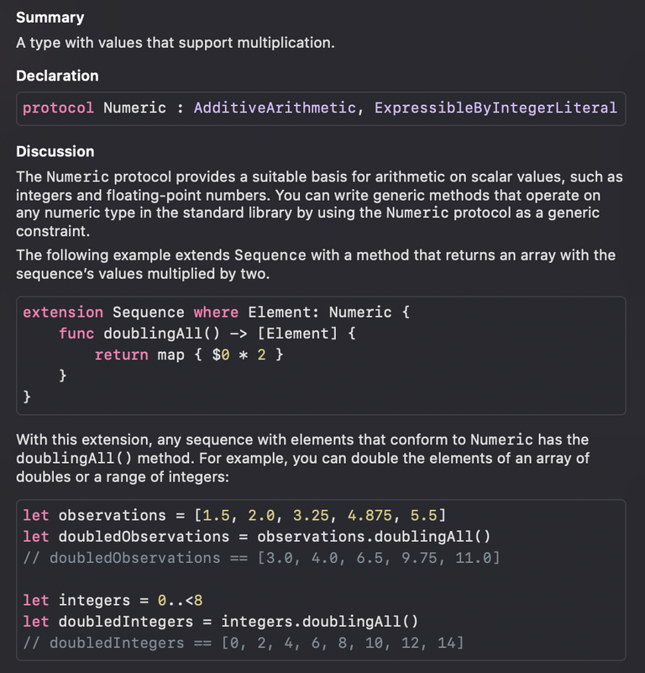Click the func keyword before doublingAll()

click(x=76, y=334)
